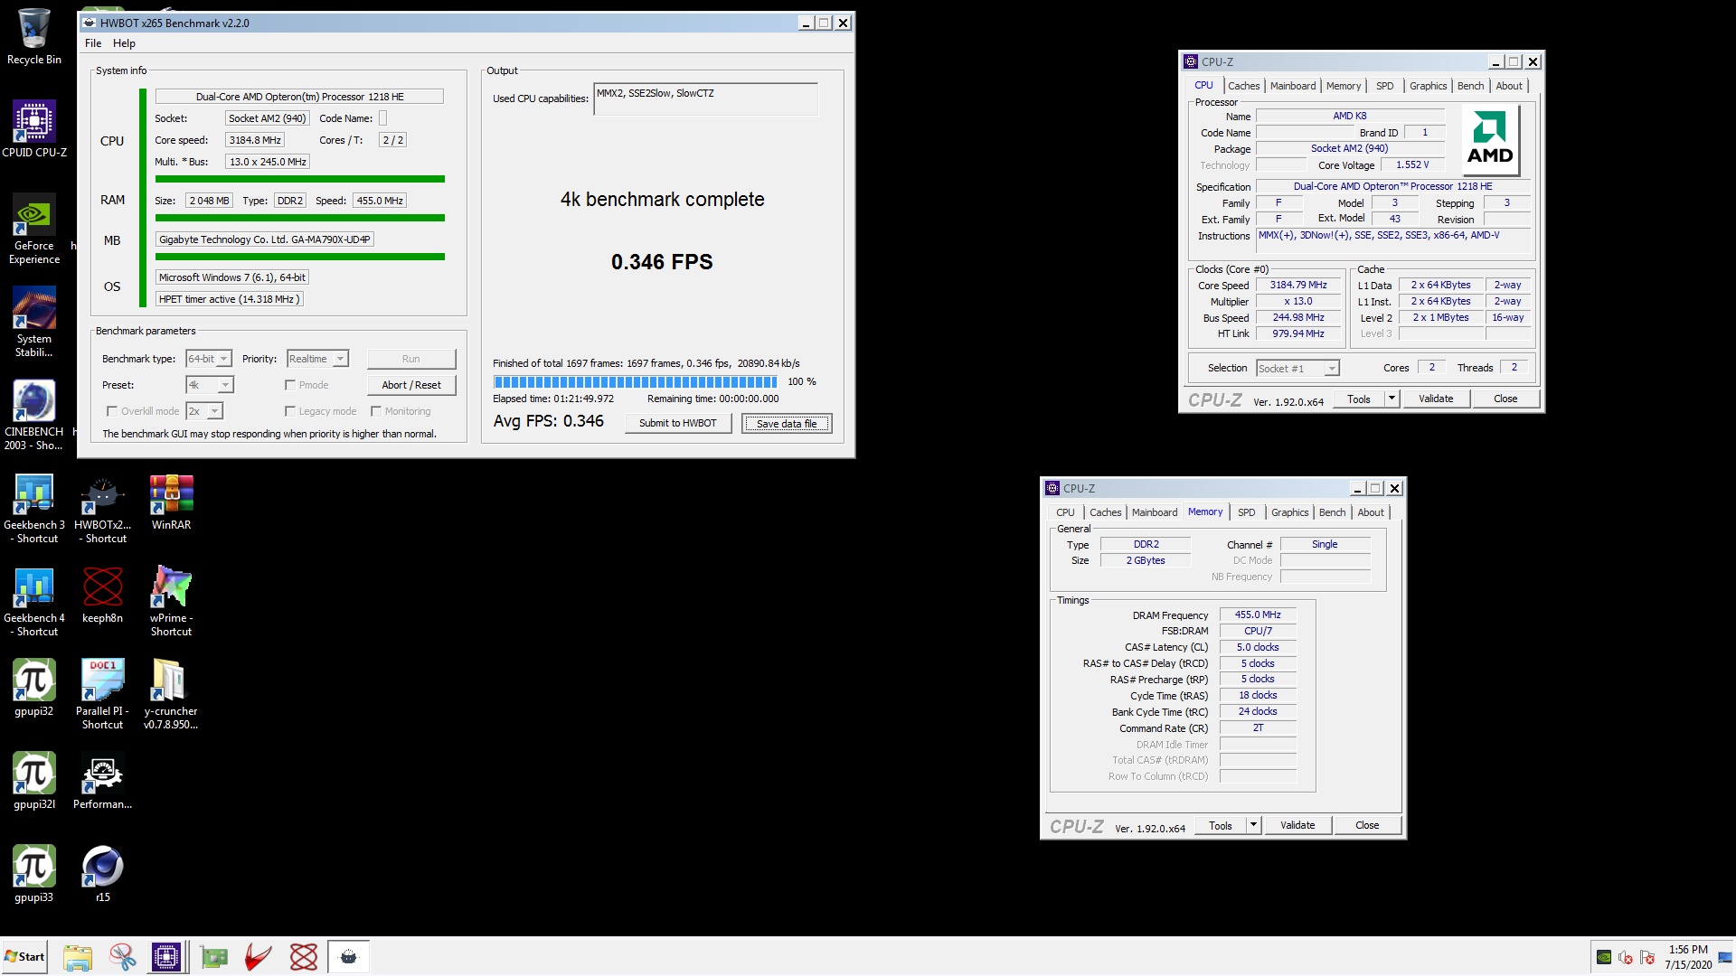Click Used CPU capabilities text field

point(705,99)
